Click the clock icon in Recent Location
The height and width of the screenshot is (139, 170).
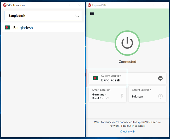161,96
